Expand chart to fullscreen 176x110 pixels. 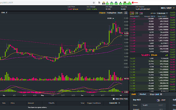point(125,13)
